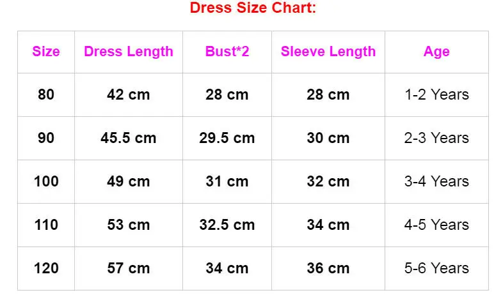
Task: Click the 32.5 cm bust value
Action: tap(227, 225)
